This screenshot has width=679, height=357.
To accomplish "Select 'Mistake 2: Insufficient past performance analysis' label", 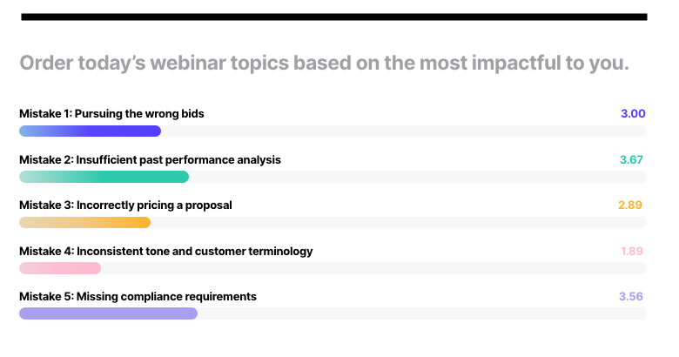I will tap(150, 159).
